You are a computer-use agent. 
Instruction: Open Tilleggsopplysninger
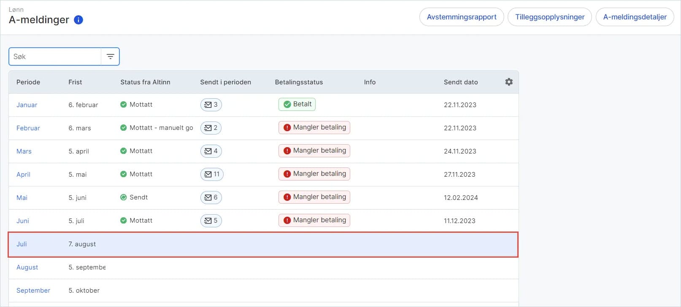(x=550, y=17)
